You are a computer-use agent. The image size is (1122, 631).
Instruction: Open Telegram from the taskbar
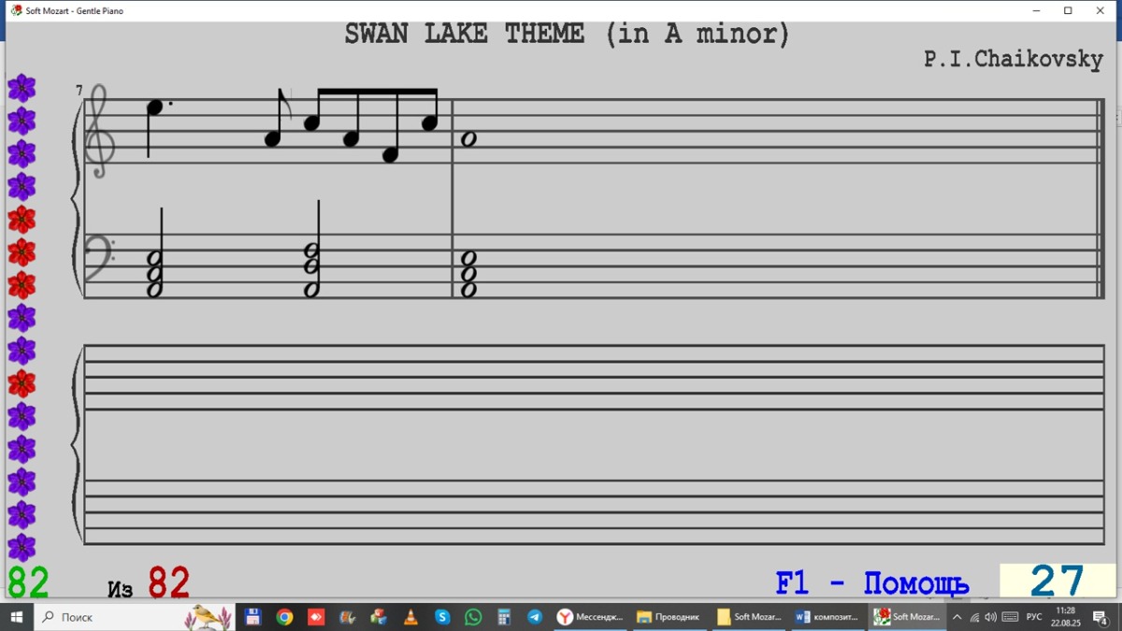pyautogui.click(x=535, y=617)
